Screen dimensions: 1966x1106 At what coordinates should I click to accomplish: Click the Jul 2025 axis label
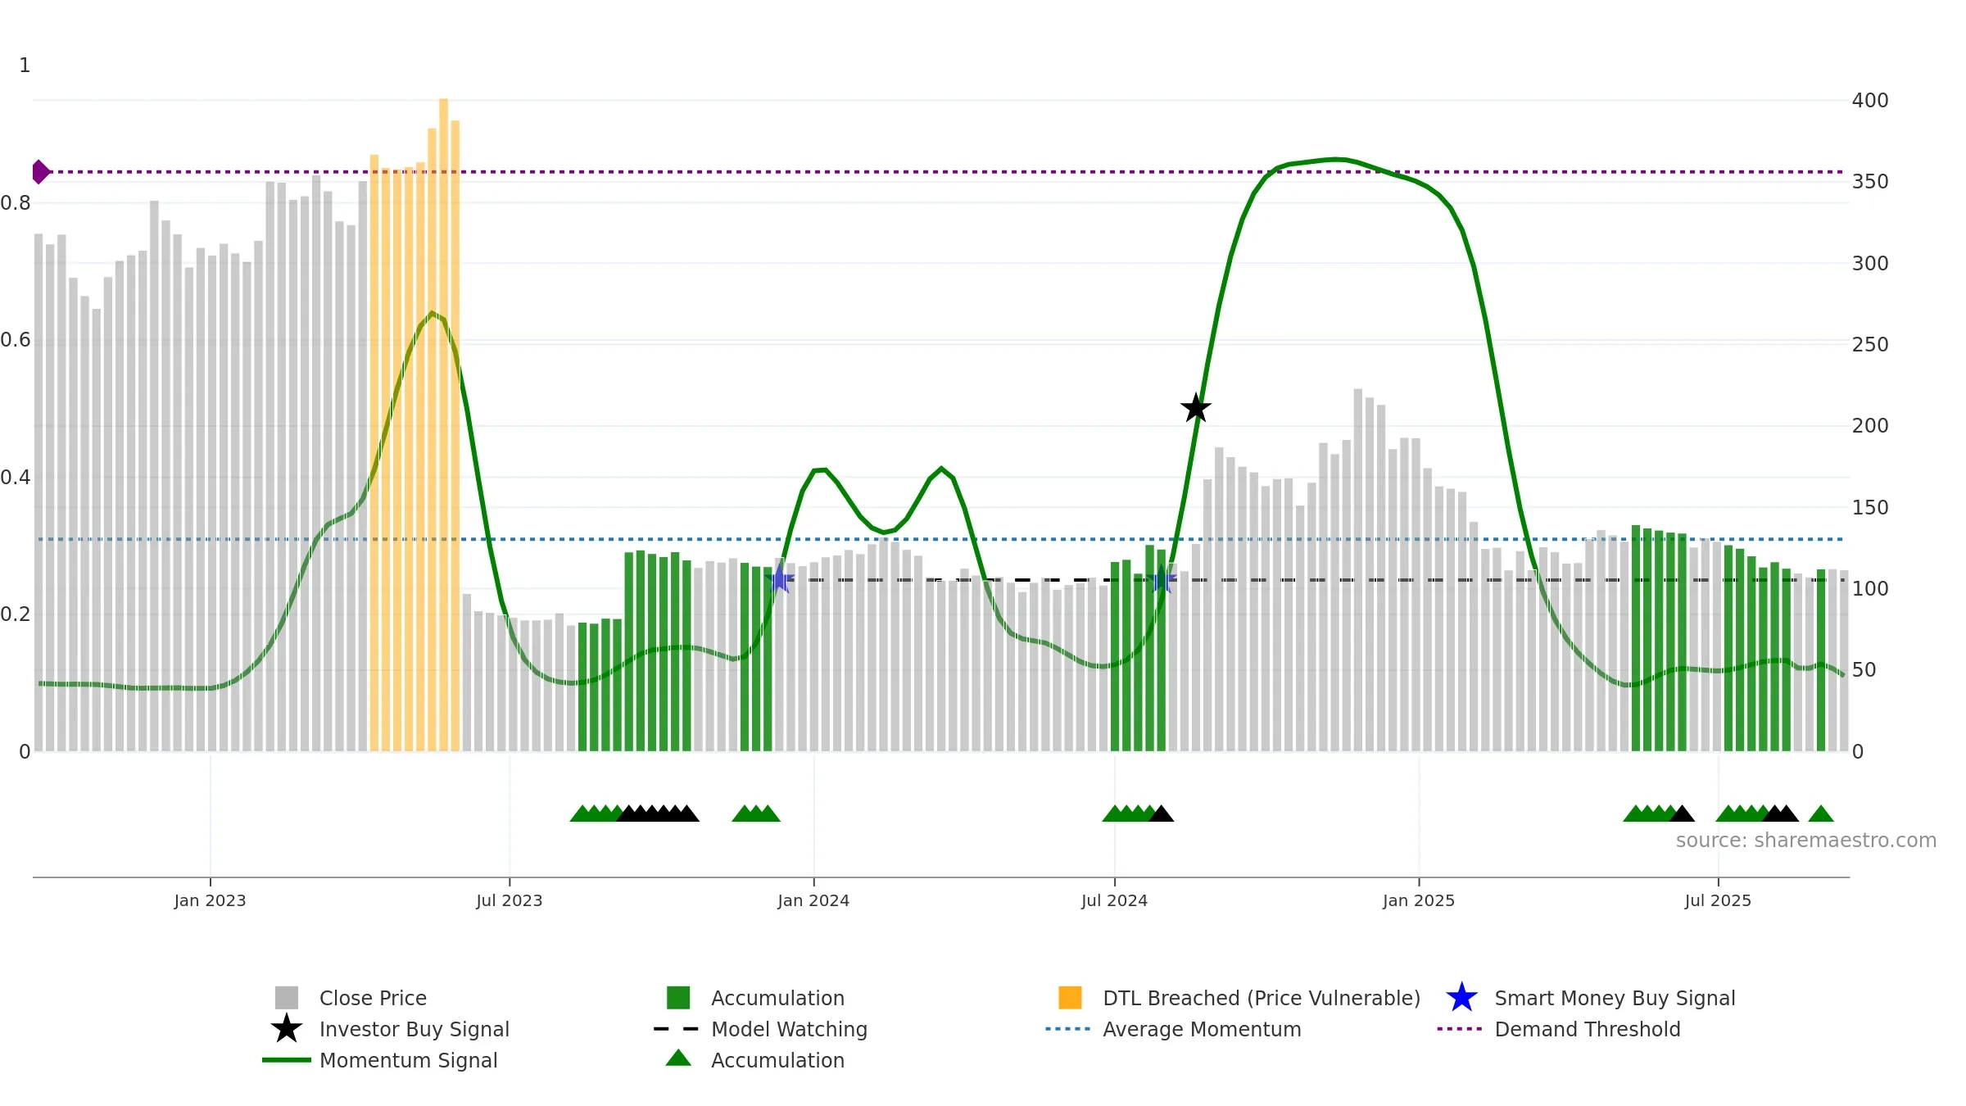[x=1718, y=900]
